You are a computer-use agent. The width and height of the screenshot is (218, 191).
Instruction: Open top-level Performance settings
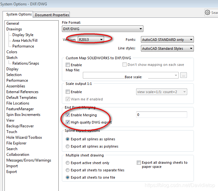coord(17,80)
